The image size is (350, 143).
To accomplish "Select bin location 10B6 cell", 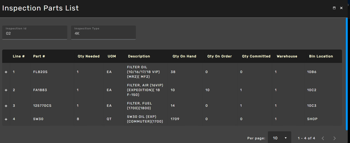I will (x=311, y=72).
